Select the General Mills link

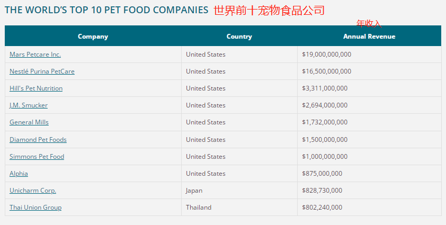click(29, 122)
